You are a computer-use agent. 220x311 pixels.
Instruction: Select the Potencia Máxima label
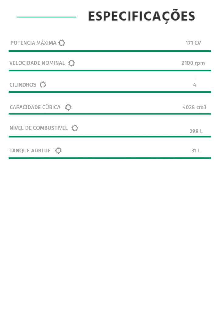33,43
